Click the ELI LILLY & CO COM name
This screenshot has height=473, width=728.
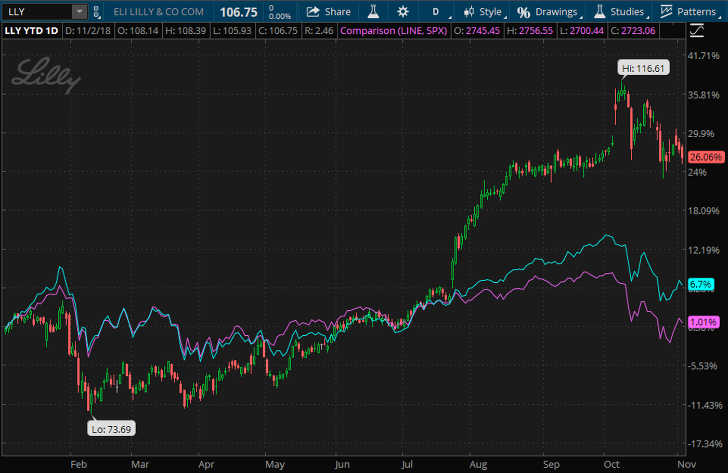point(159,11)
